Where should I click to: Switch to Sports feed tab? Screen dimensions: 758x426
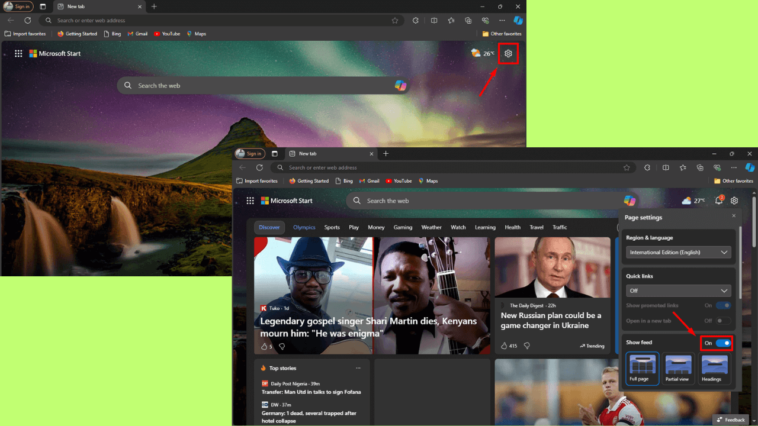332,227
